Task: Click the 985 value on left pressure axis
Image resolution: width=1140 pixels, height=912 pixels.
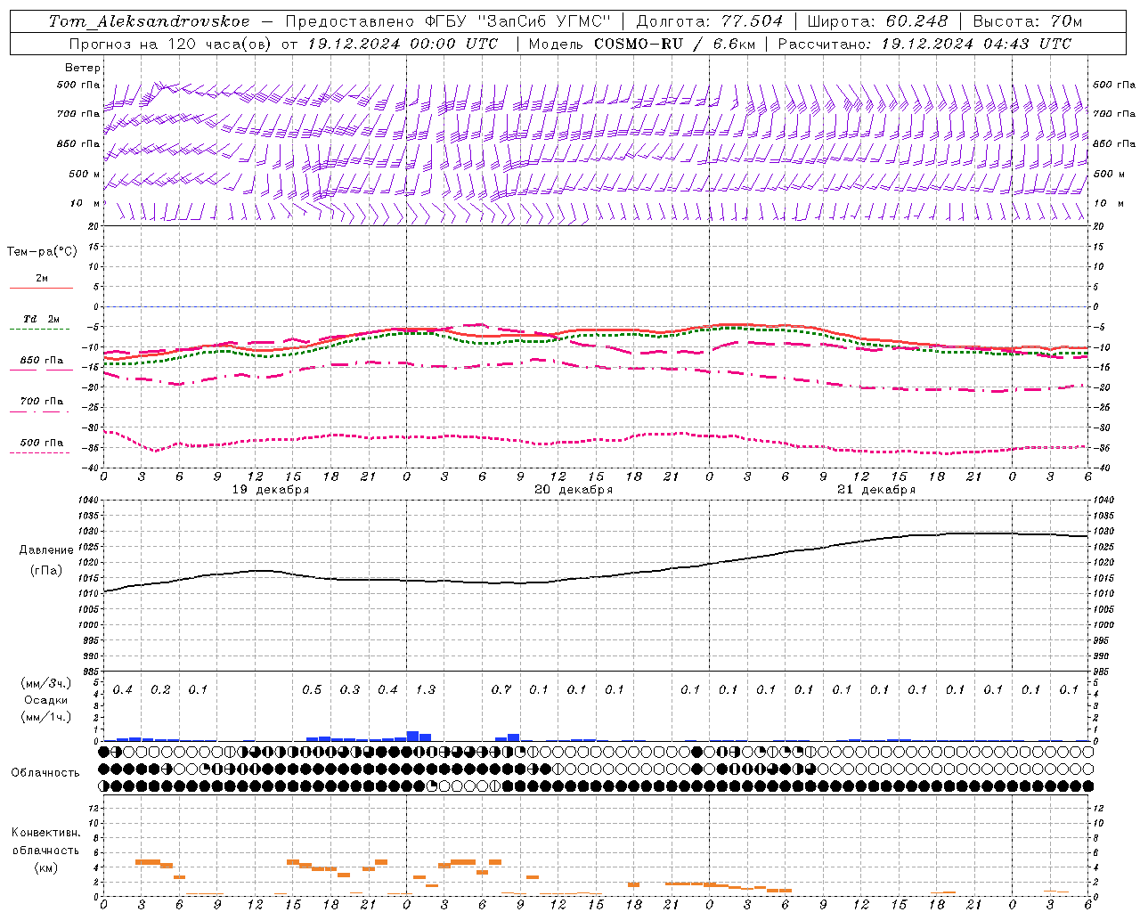Action: coord(92,671)
